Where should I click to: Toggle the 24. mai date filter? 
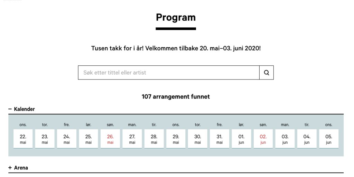67,139
